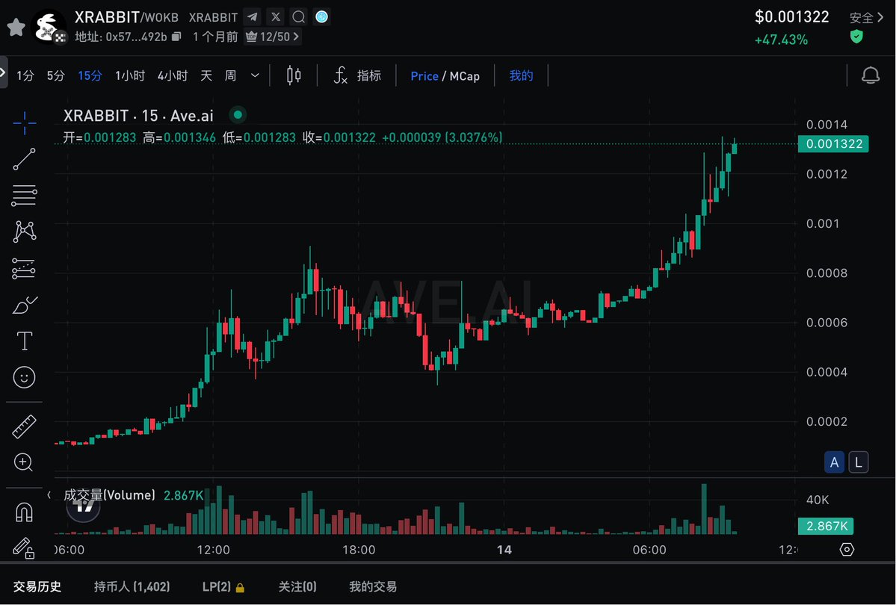This screenshot has height=605, width=896.
Task: Open the 交易历史 tab
Action: click(37, 587)
